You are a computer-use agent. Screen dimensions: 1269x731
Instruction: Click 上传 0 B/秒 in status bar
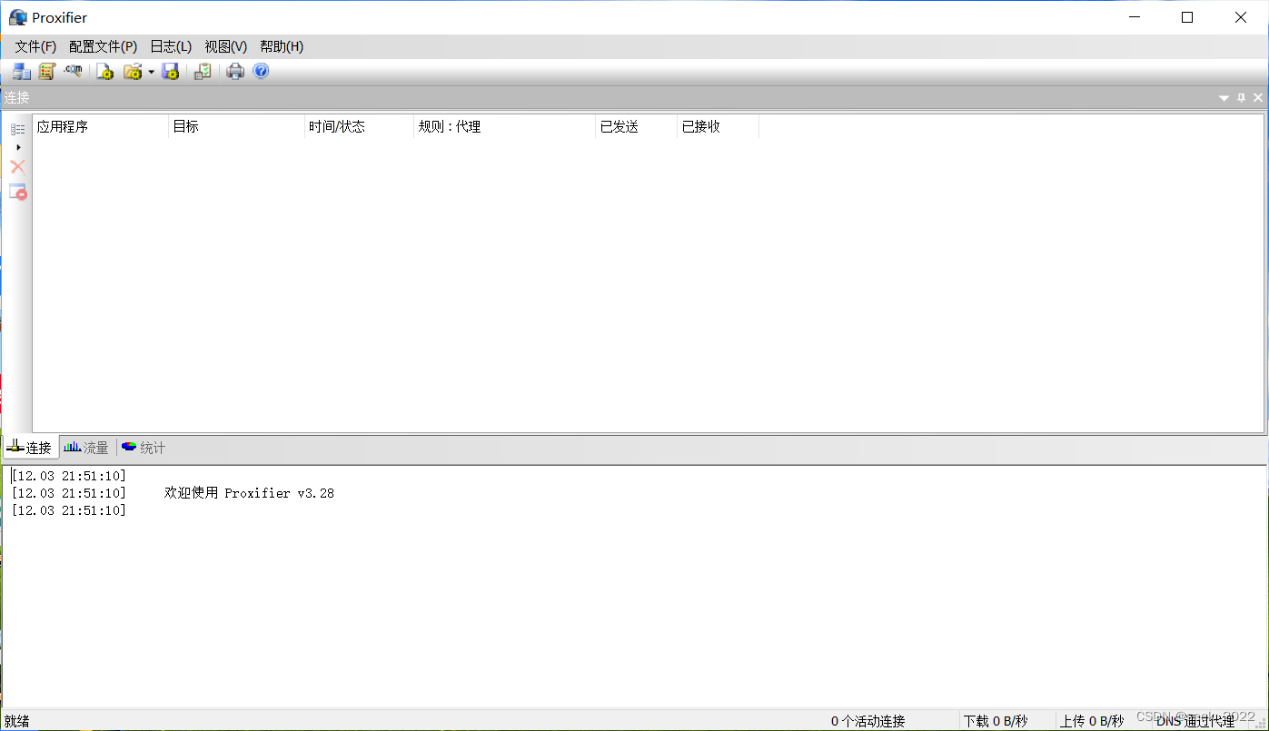click(x=1092, y=721)
